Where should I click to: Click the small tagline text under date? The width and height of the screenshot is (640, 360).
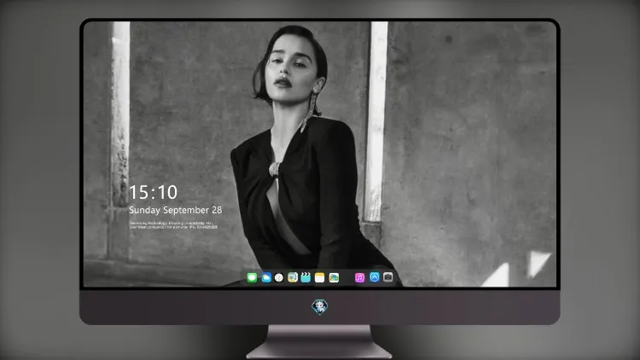(x=173, y=225)
